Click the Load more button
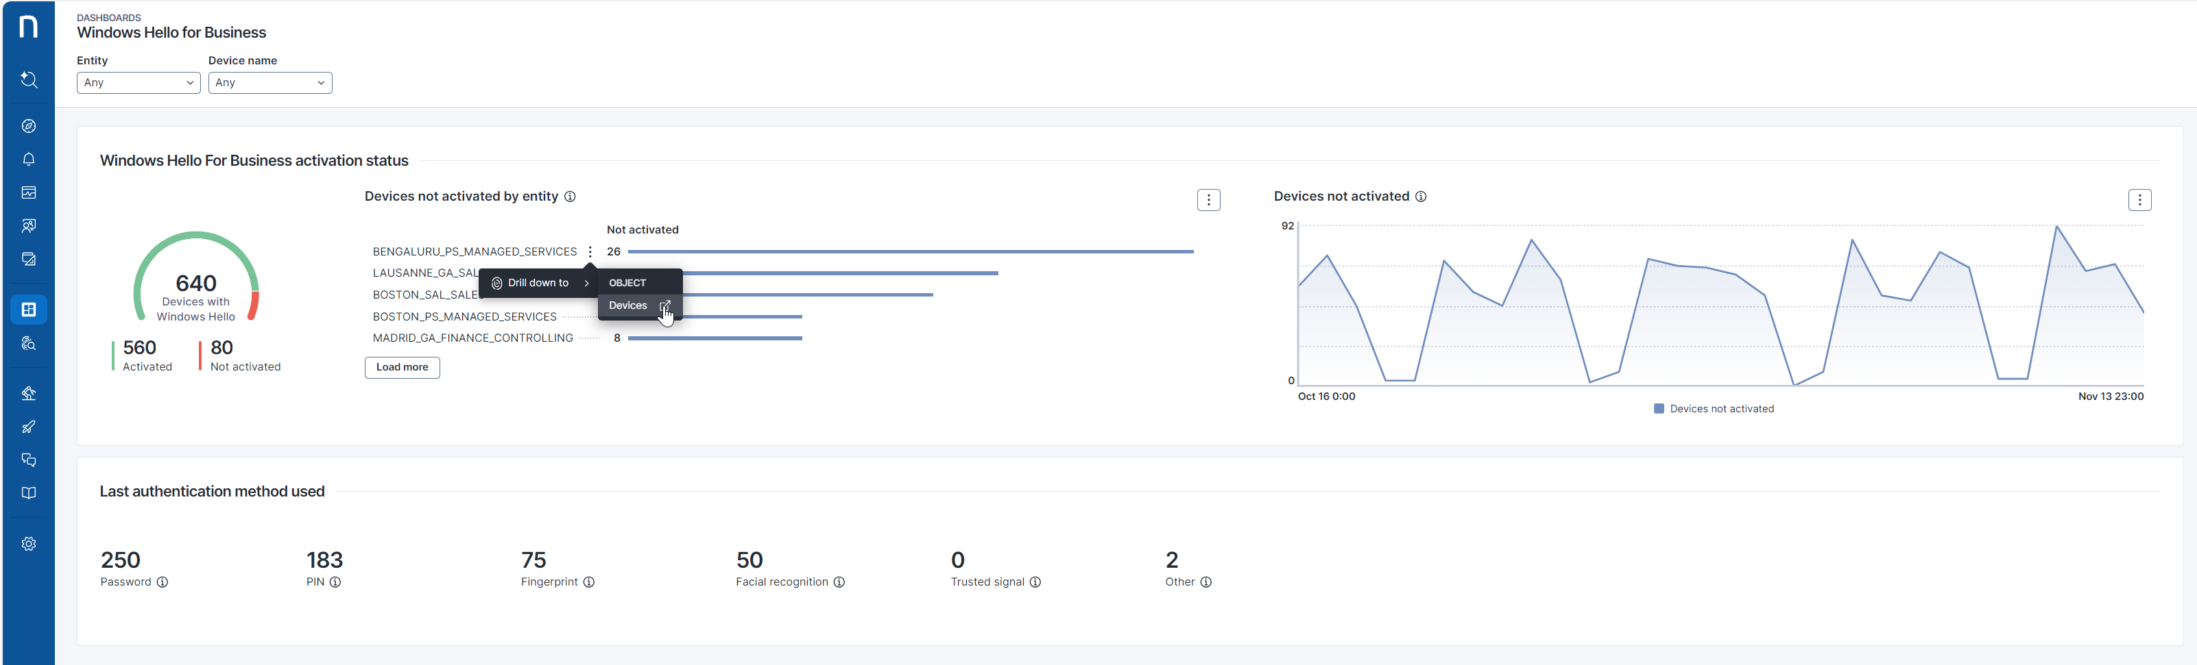This screenshot has width=2197, height=665. (x=402, y=368)
